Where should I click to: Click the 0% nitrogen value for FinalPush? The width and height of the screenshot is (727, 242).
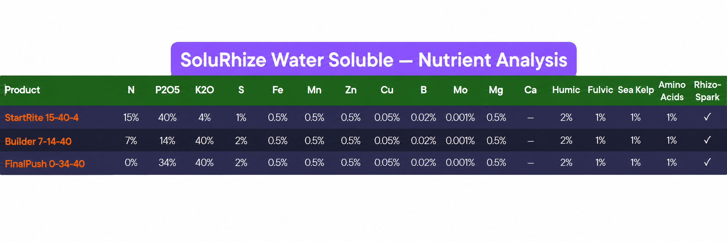tap(131, 163)
